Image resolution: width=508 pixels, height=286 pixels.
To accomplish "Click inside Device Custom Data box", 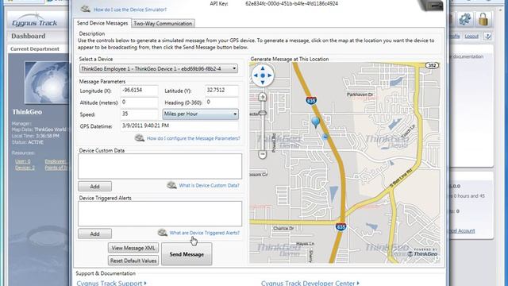I will [160, 166].
